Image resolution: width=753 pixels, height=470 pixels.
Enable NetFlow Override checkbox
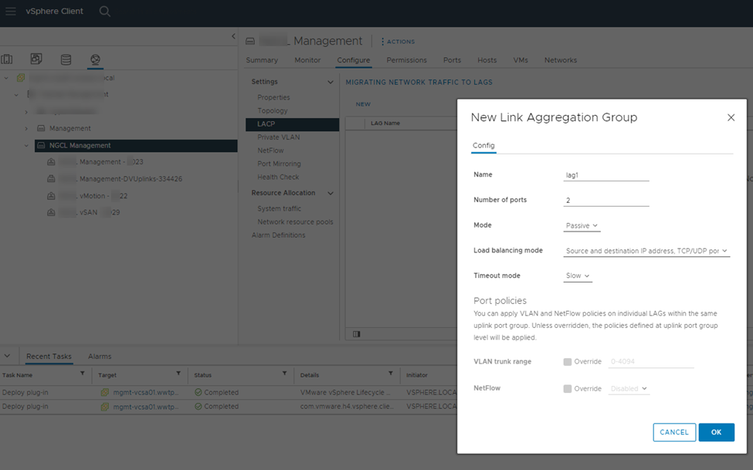pyautogui.click(x=568, y=388)
